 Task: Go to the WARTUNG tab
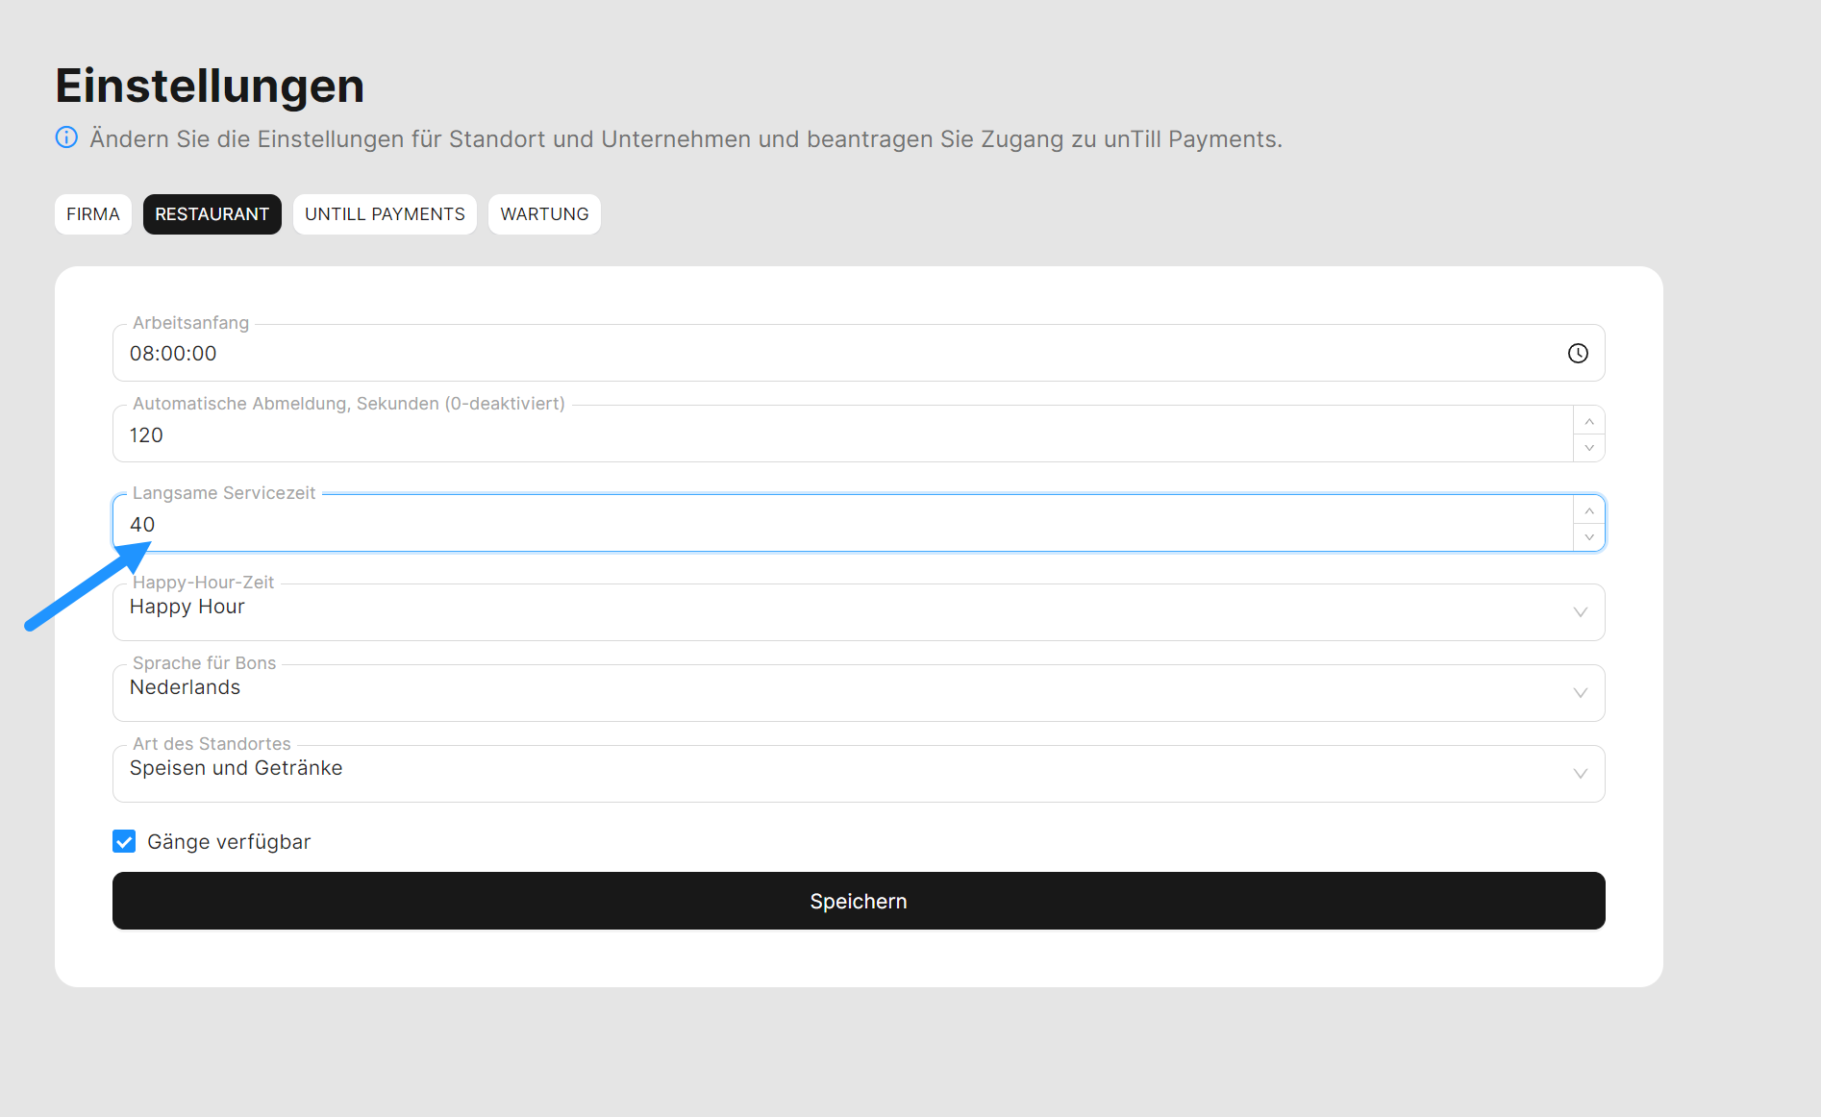pos(544,214)
